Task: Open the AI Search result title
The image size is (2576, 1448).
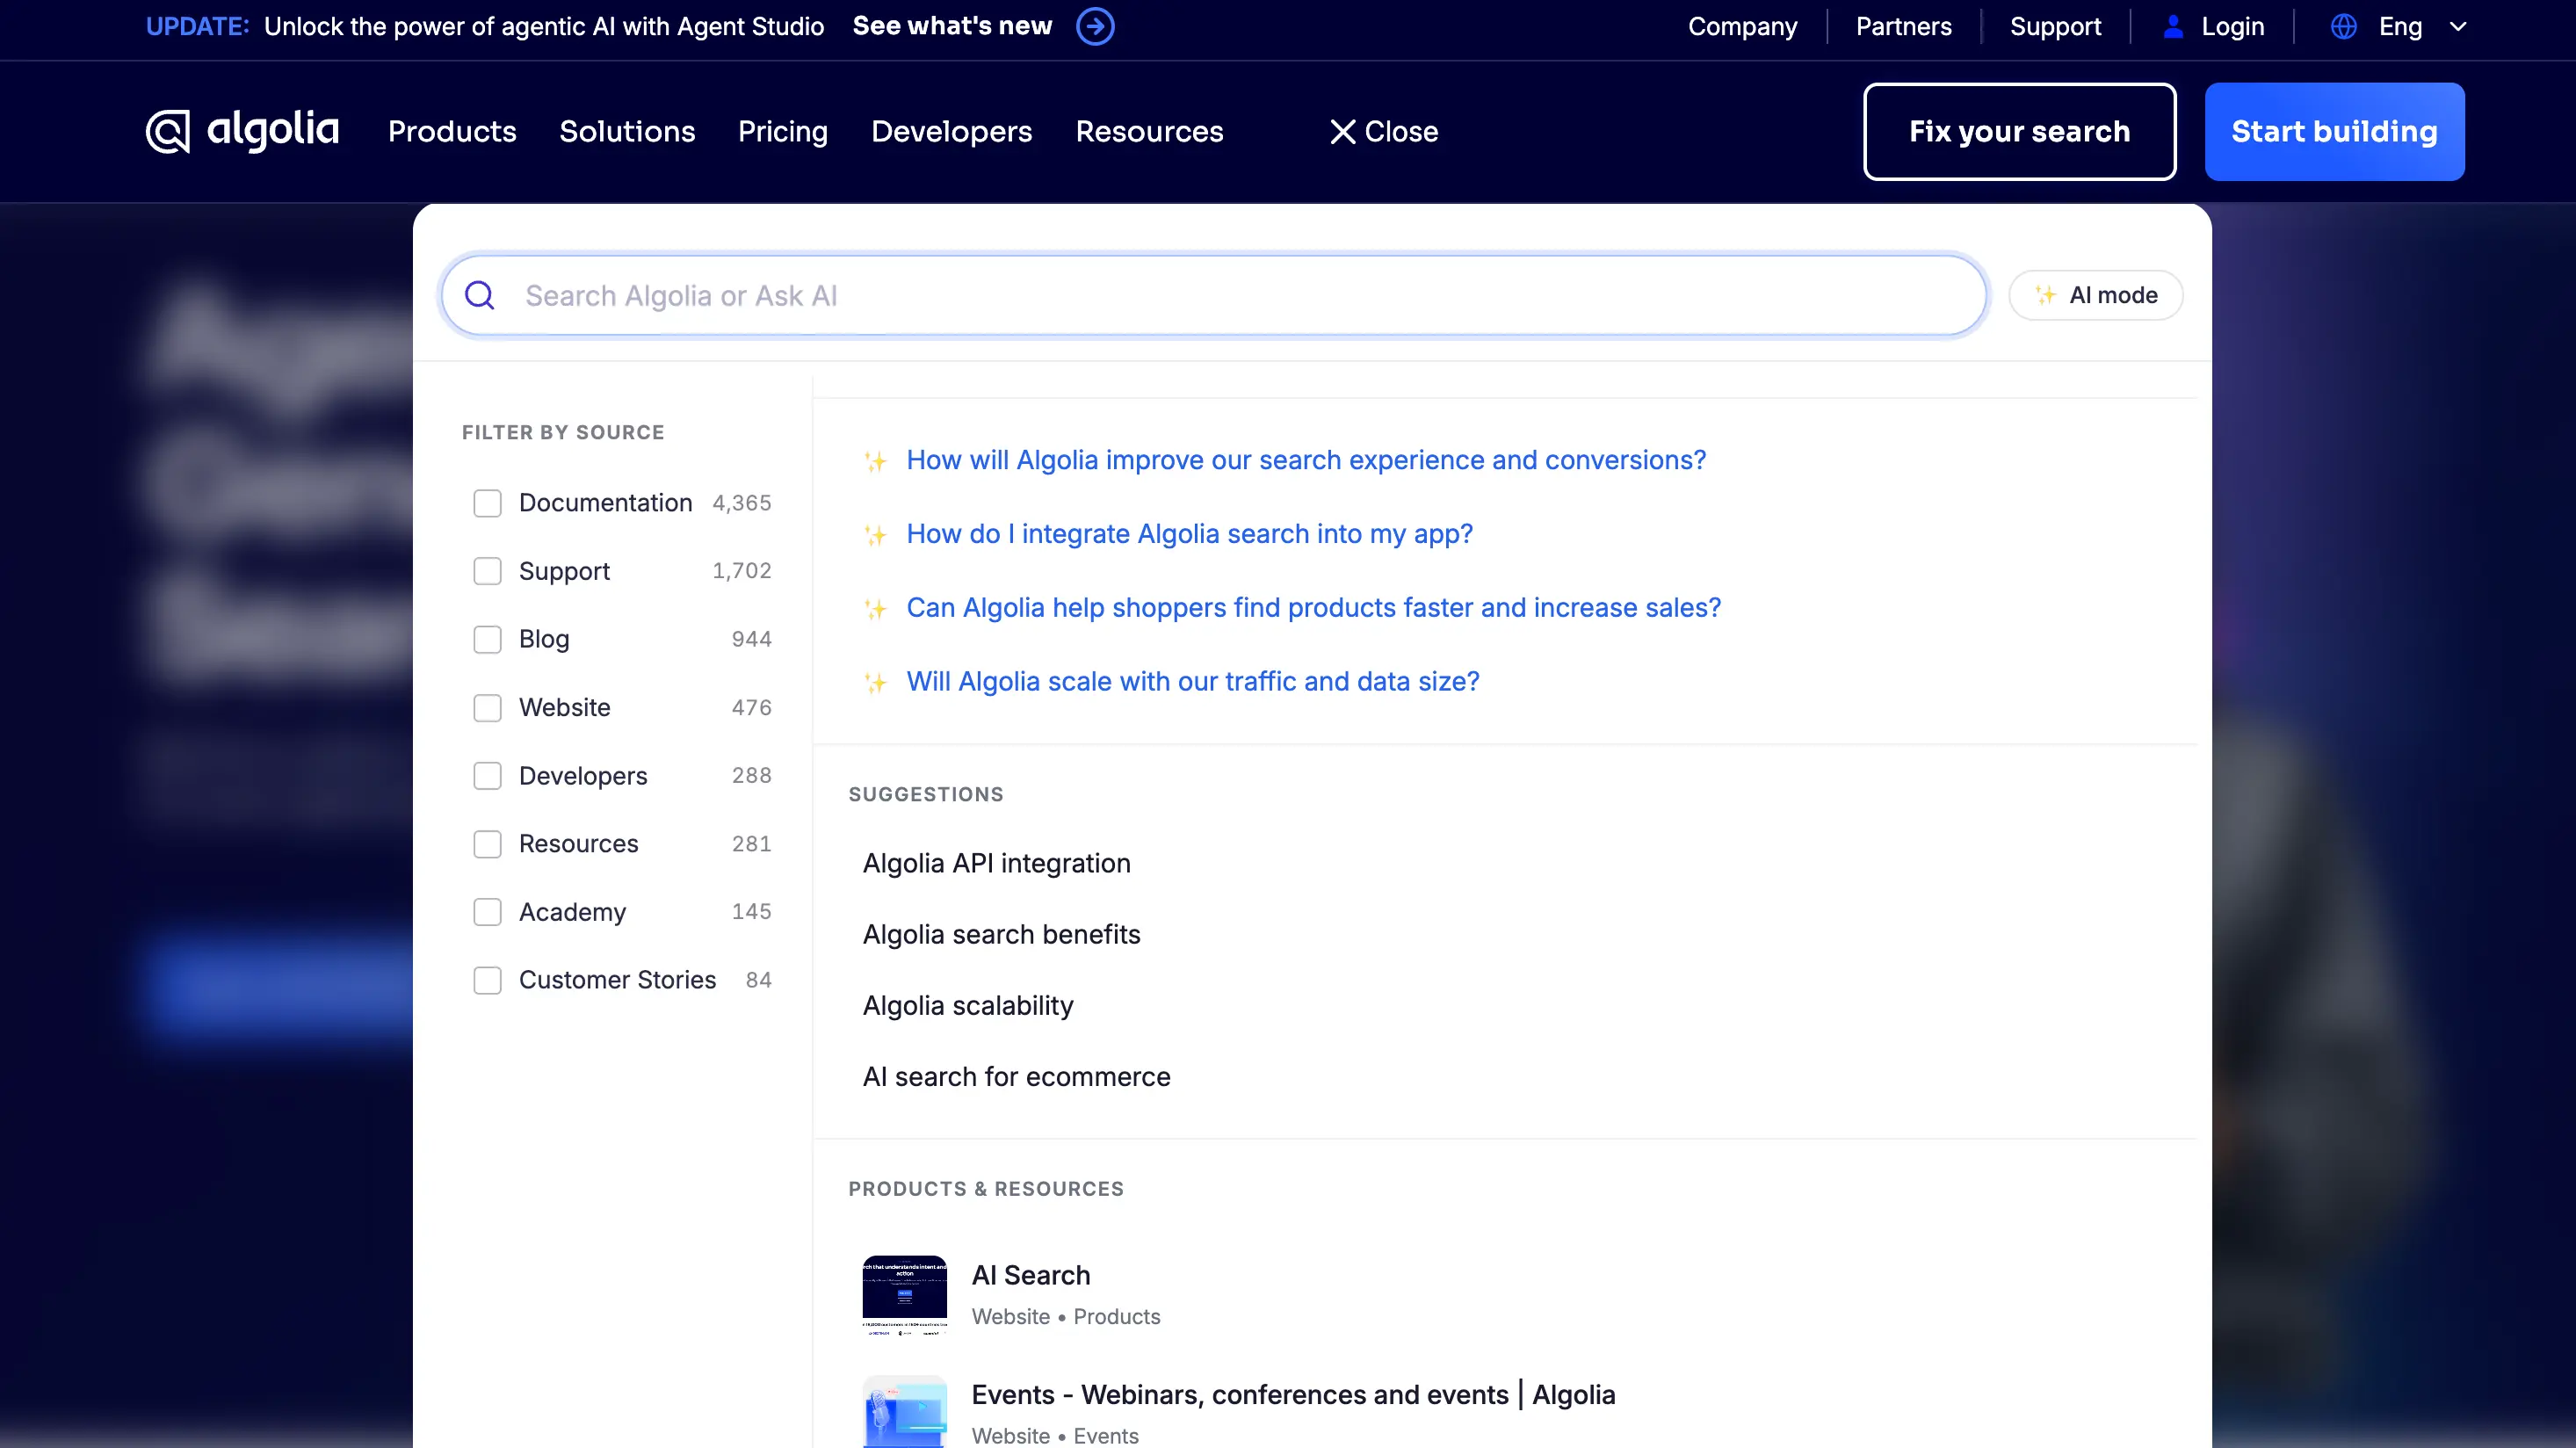Action: pos(1031,1275)
